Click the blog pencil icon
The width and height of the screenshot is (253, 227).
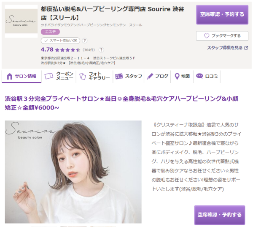pos(150,76)
